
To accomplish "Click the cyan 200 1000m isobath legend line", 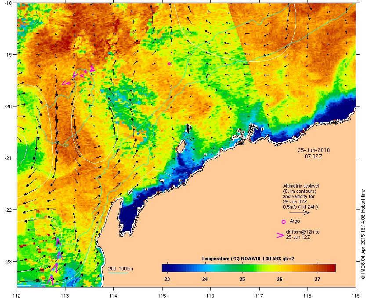I will tap(118, 273).
